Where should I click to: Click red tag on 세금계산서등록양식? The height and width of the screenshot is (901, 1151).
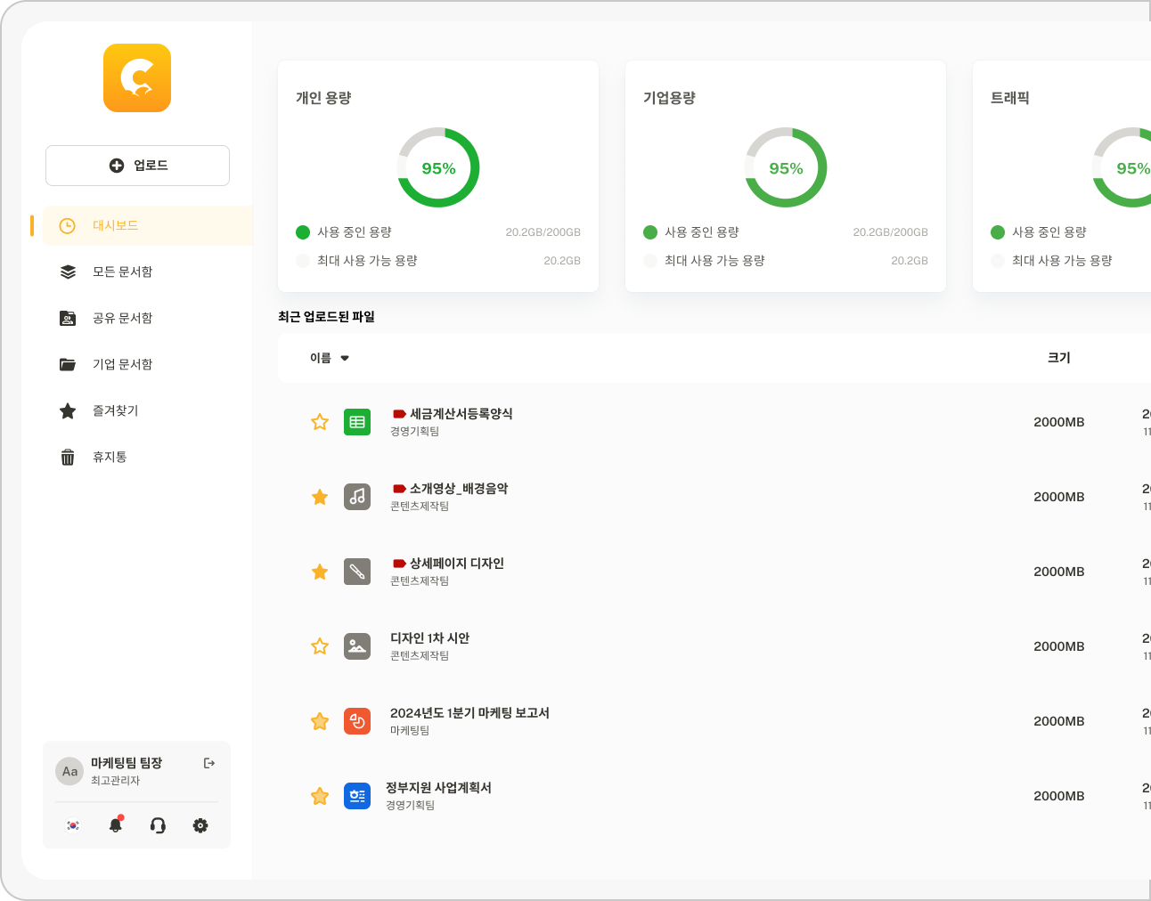pyautogui.click(x=399, y=414)
